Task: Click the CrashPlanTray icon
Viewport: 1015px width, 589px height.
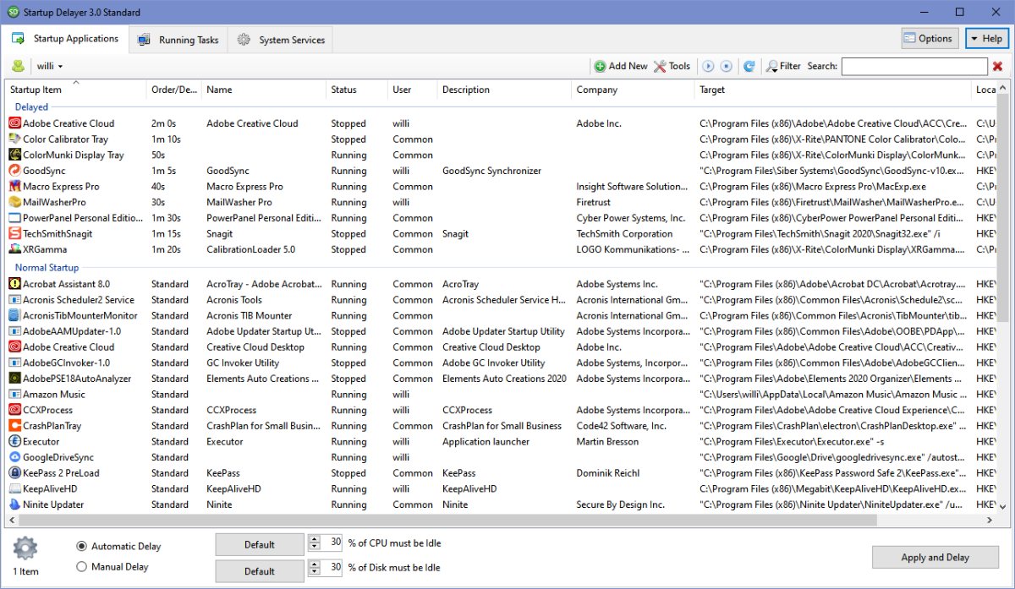Action: pos(14,426)
